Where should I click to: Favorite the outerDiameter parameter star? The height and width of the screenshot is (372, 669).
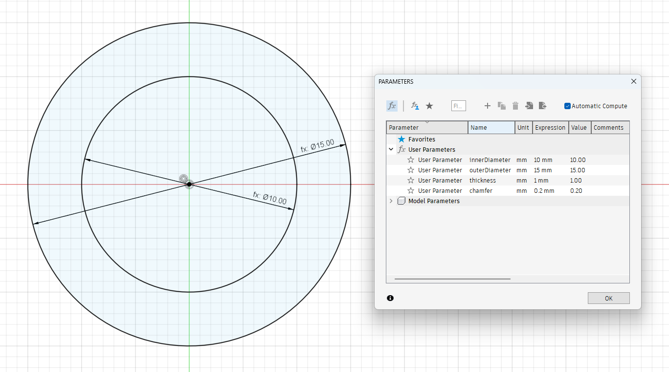pos(411,170)
